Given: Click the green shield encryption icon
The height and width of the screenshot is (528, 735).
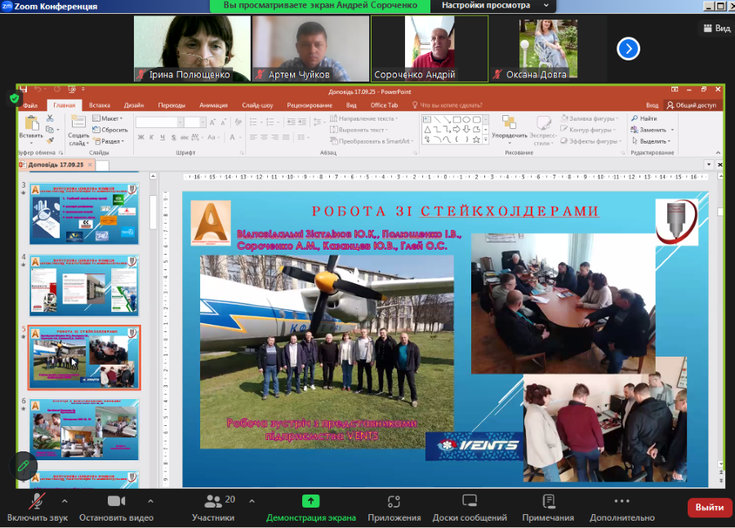Looking at the screenshot, I should 15,98.
